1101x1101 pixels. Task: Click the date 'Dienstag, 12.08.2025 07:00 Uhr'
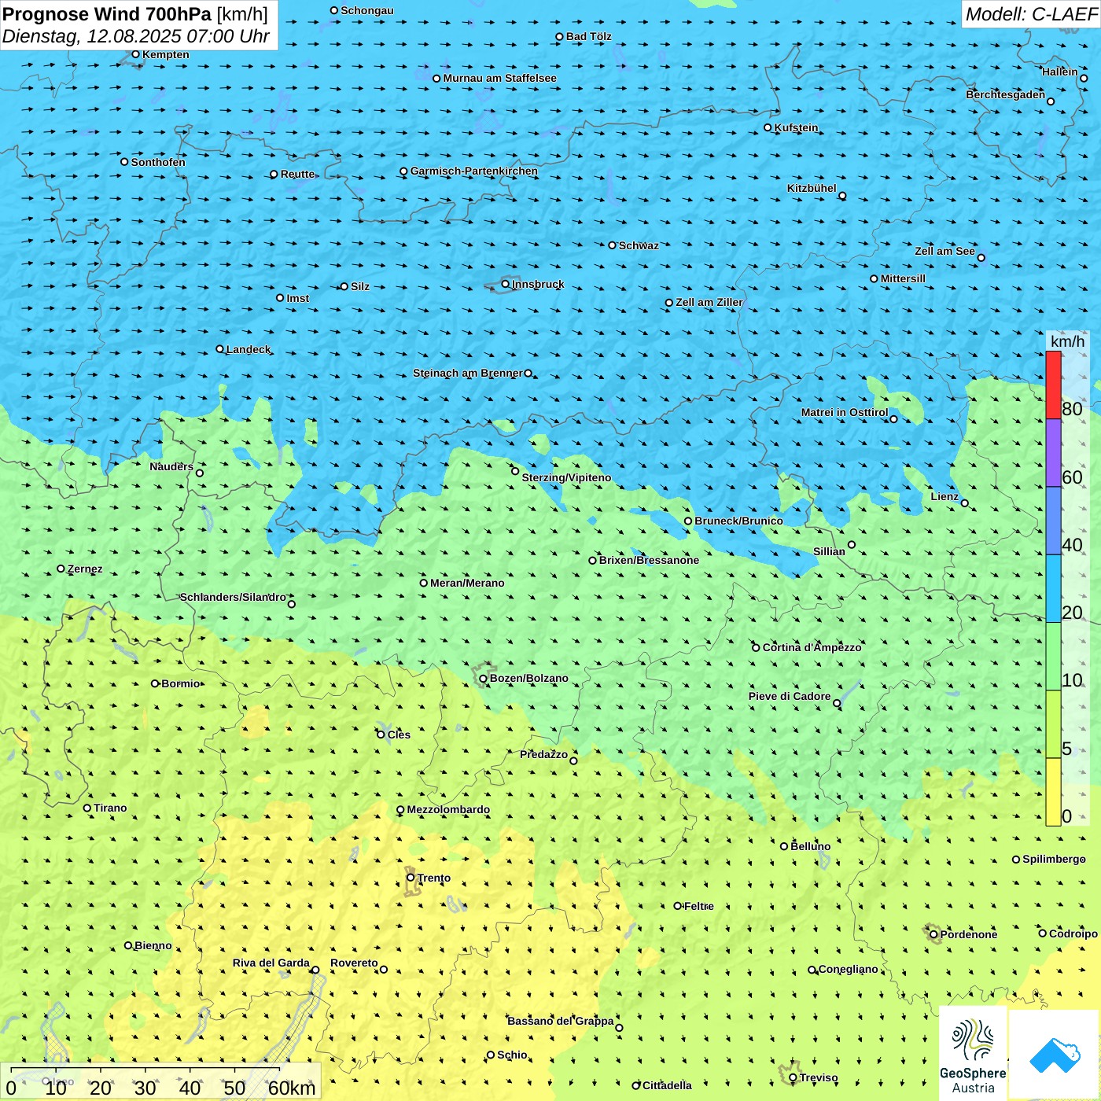pos(135,36)
